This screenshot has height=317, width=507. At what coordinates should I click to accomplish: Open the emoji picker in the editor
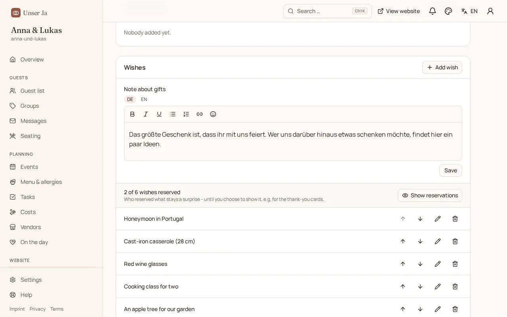click(x=213, y=114)
